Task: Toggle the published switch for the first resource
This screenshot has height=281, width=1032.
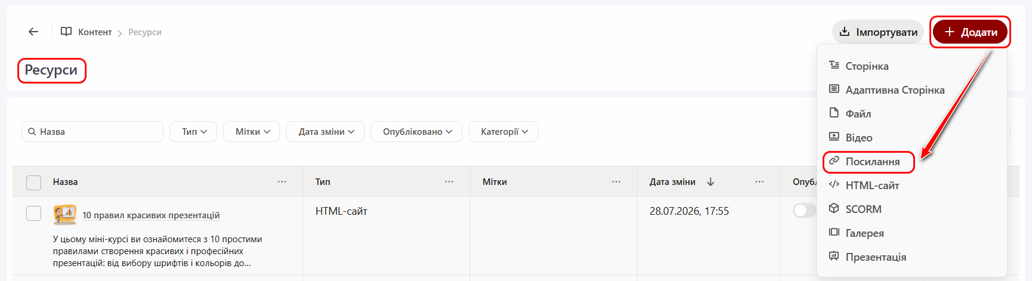Action: pos(804,211)
